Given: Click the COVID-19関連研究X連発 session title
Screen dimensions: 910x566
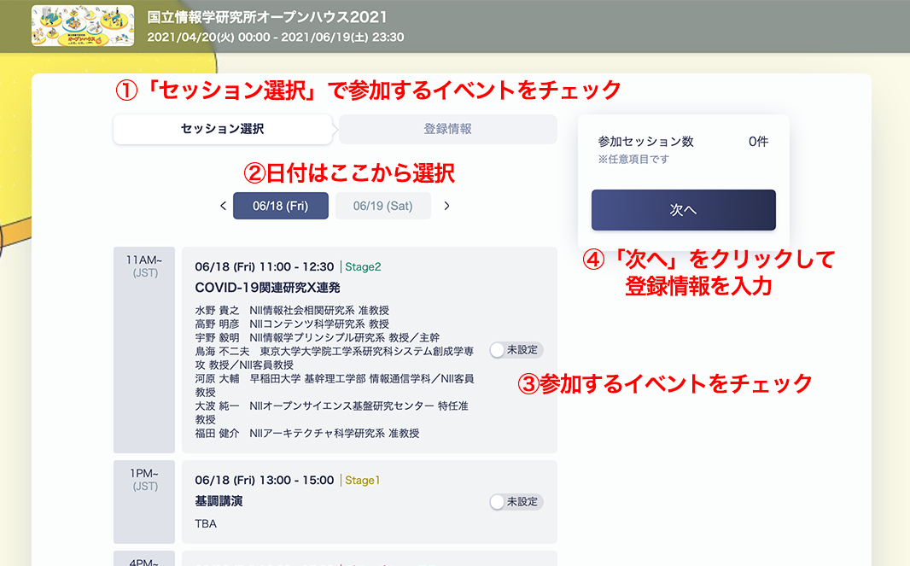Looking at the screenshot, I should tap(267, 288).
